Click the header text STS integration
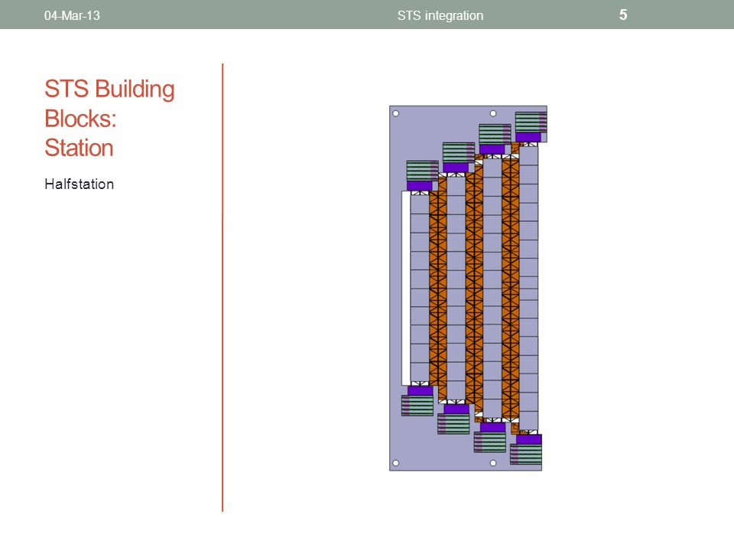The image size is (734, 551). (440, 15)
